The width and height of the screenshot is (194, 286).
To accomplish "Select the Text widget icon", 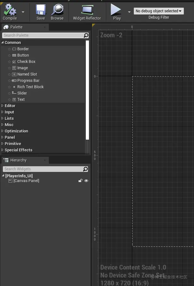I will pyautogui.click(x=14, y=100).
